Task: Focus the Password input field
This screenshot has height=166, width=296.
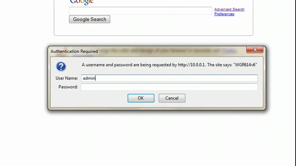Action: click(169, 87)
